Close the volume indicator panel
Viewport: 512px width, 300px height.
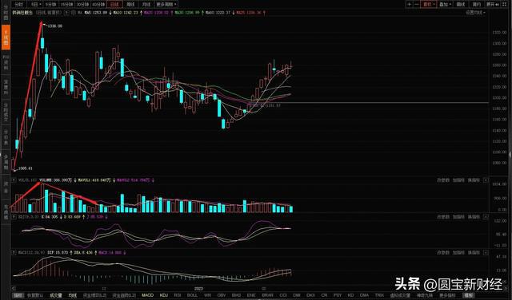(486, 180)
